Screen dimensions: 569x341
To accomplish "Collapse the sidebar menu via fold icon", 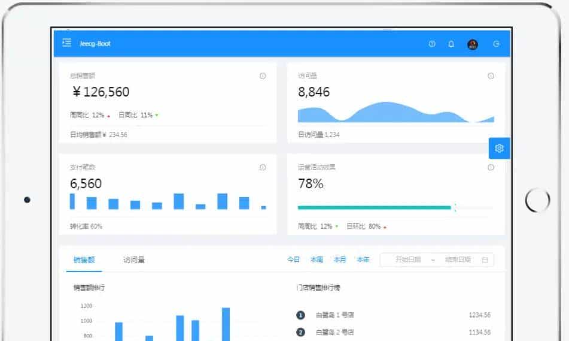I will 67,43.
